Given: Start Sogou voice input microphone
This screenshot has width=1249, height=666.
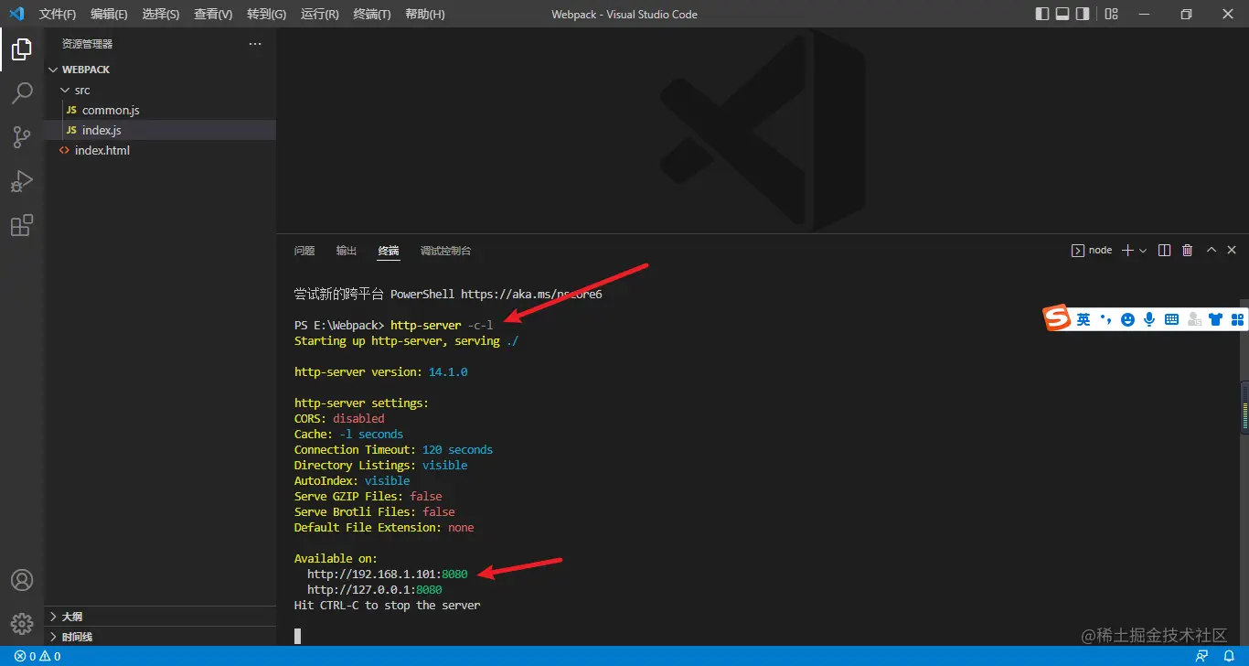Looking at the screenshot, I should 1148,319.
